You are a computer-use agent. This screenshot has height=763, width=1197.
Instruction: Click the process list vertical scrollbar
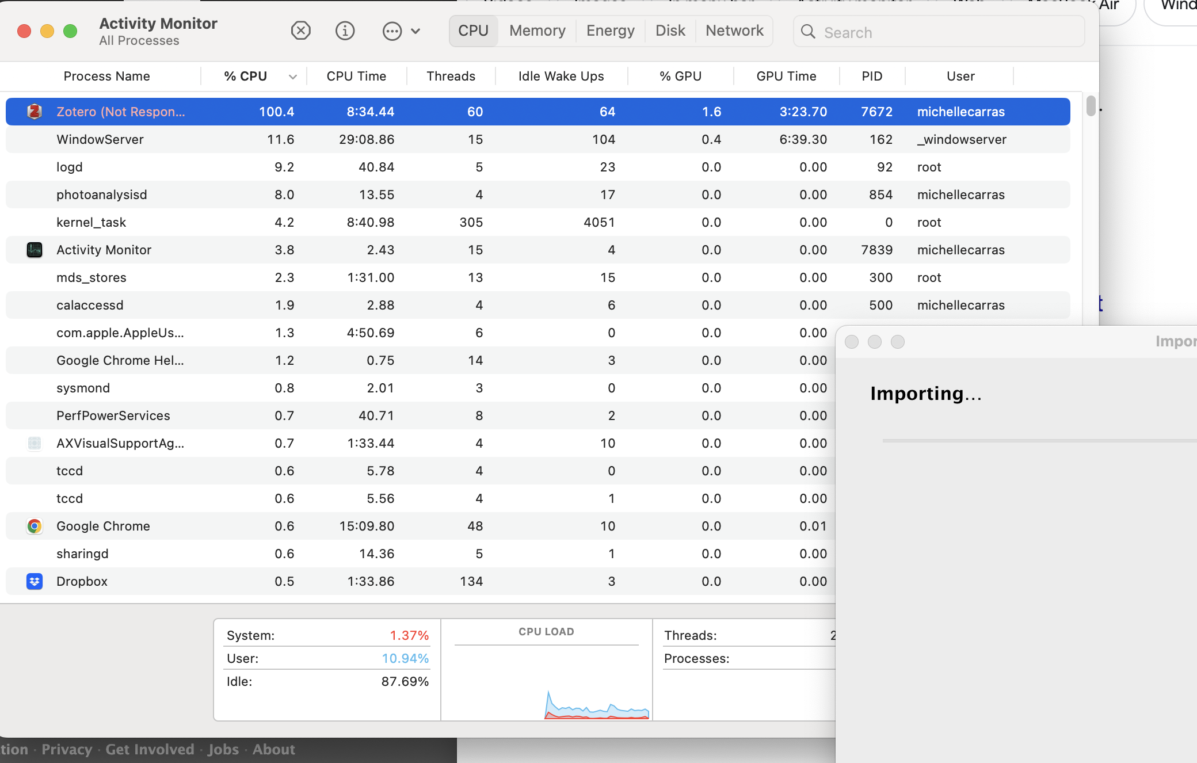pos(1091,106)
